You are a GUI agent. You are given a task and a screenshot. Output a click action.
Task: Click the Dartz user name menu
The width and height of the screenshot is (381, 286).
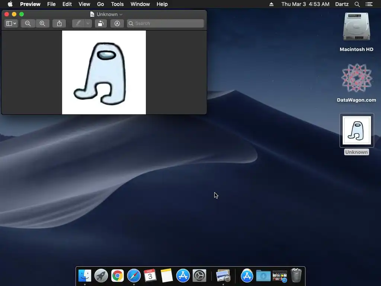(x=342, y=4)
